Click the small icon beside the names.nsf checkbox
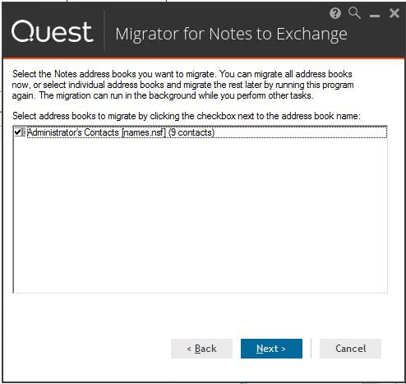Screen dimensions: 406x384 24,132
